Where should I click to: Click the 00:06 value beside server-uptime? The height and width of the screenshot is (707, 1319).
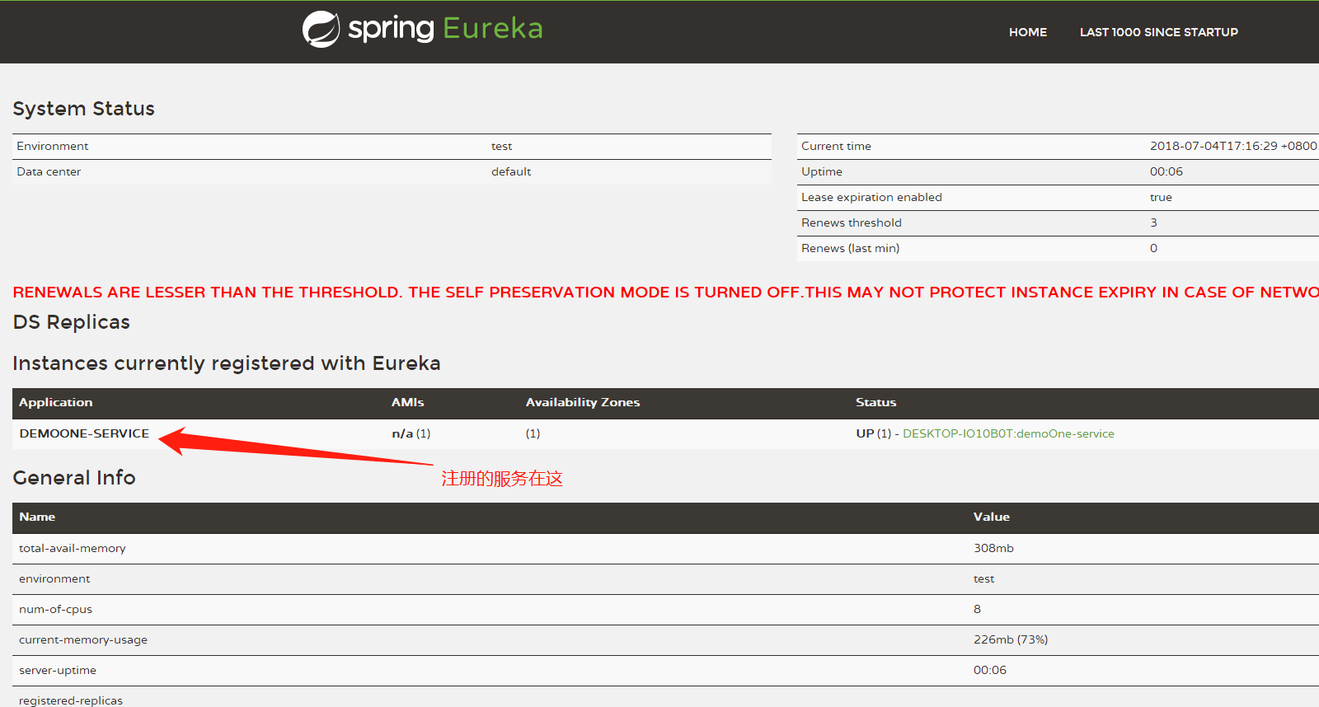pyautogui.click(x=990, y=670)
